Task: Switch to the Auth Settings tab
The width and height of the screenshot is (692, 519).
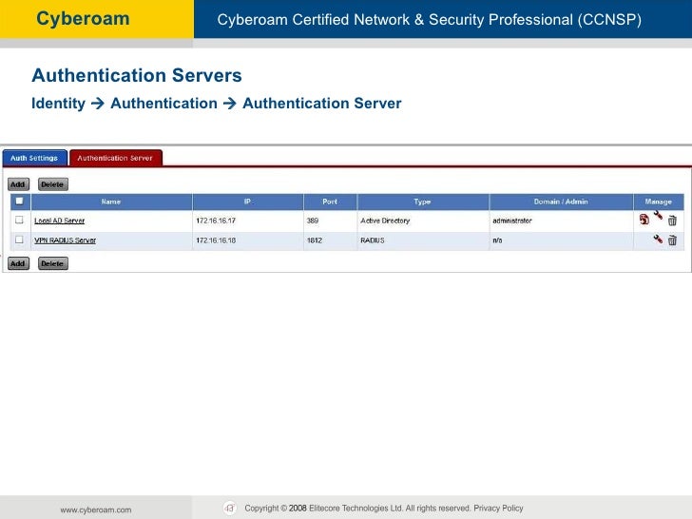Action: pos(34,158)
